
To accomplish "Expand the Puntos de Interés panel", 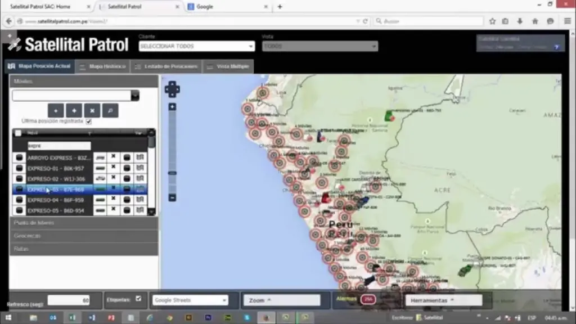I will pyautogui.click(x=84, y=223).
